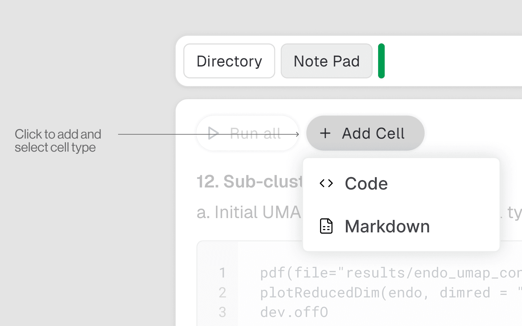Viewport: 522px width, 326px height.
Task: Click the angle brackets code icon
Action: click(x=326, y=183)
